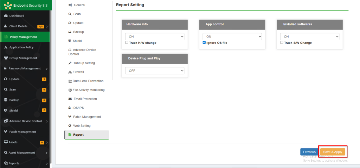Open the Device Plug and Play dropdown
Viewport: 360px width, 168px height.
point(155,71)
